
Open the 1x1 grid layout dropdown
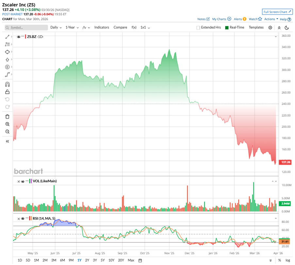[145, 27]
